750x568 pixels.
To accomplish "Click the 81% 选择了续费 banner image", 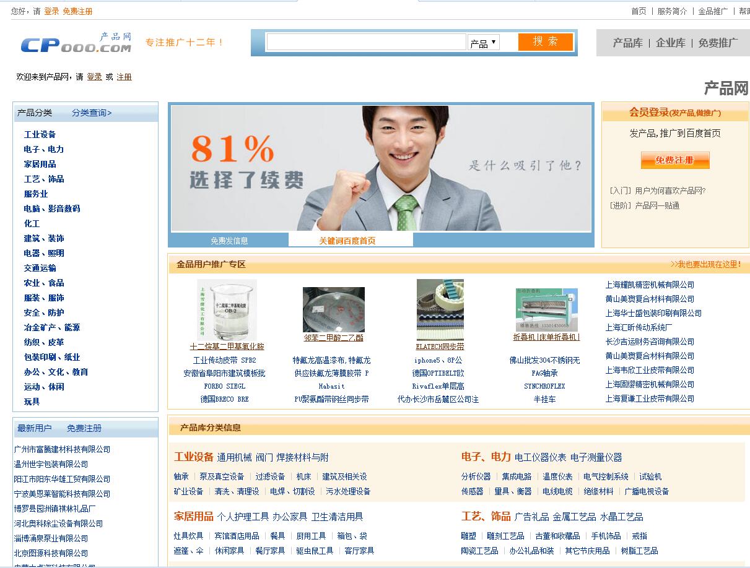I will (x=381, y=168).
